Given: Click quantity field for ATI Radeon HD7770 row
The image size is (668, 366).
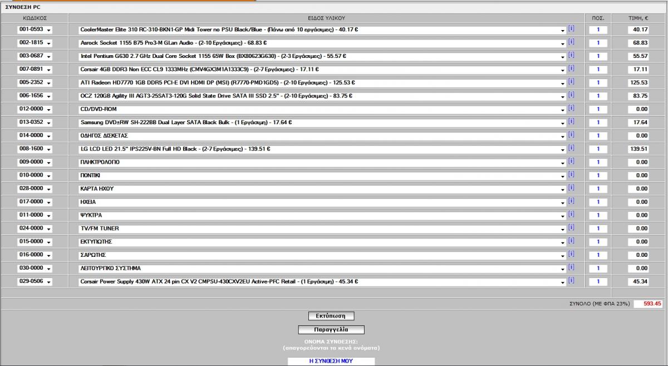Looking at the screenshot, I should (x=598, y=82).
